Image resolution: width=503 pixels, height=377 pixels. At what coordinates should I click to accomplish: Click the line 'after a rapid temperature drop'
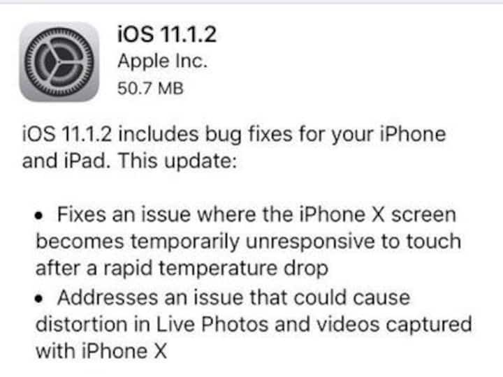tap(182, 269)
